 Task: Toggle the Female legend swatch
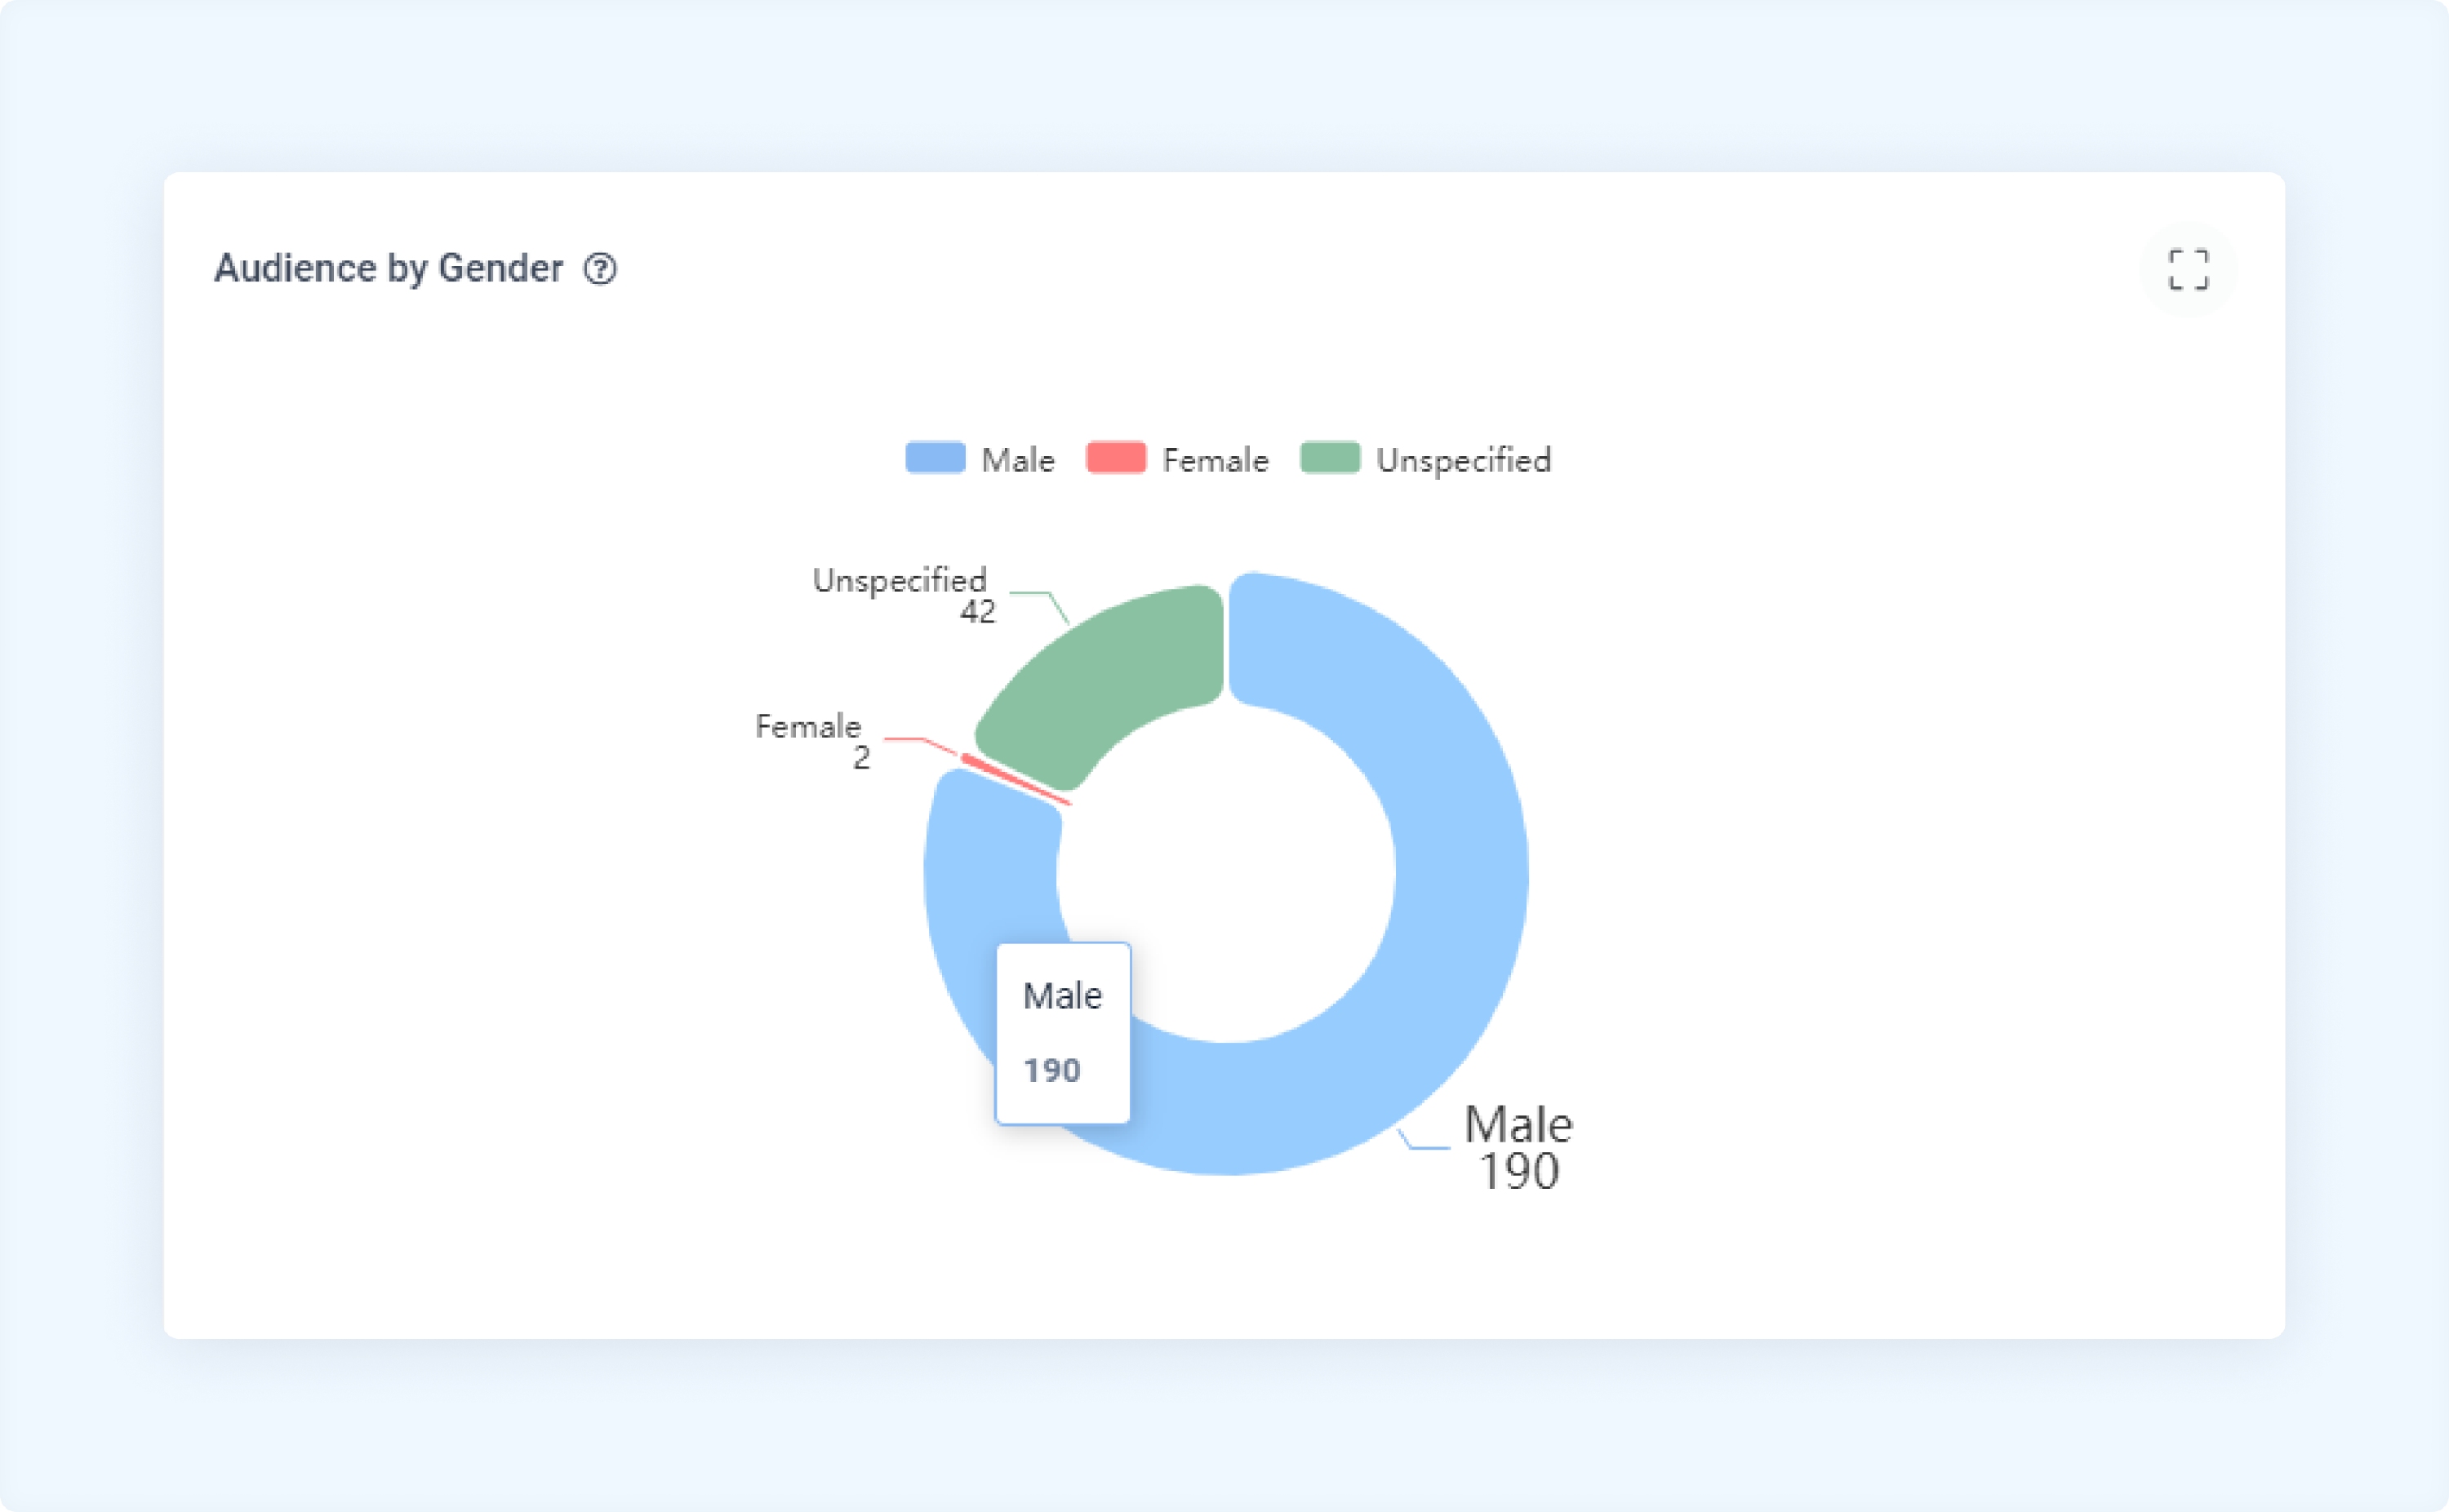[x=1115, y=458]
